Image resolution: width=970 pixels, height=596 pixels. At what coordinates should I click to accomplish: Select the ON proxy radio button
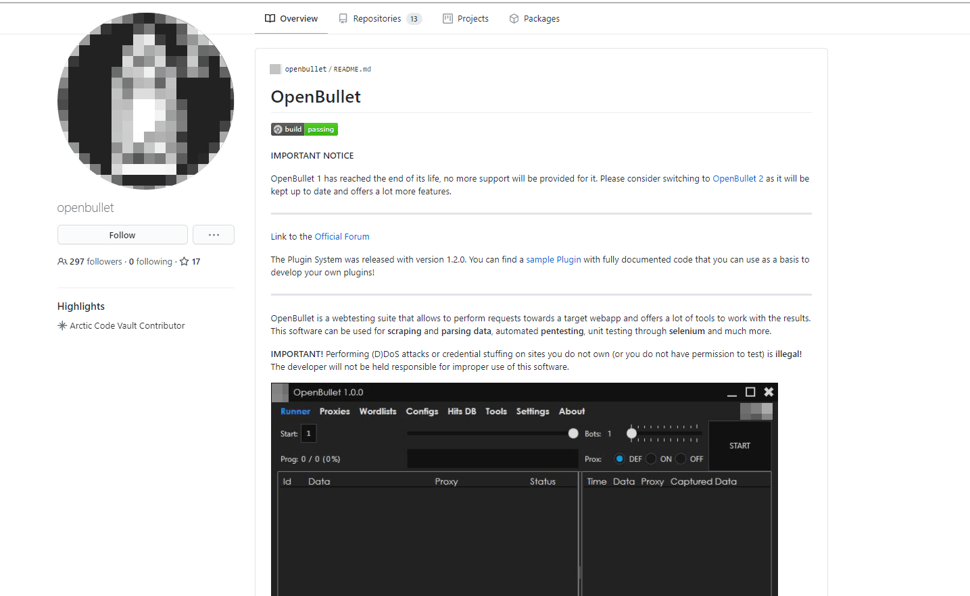pyautogui.click(x=651, y=459)
